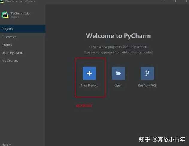Click the New Project label

[89, 86]
